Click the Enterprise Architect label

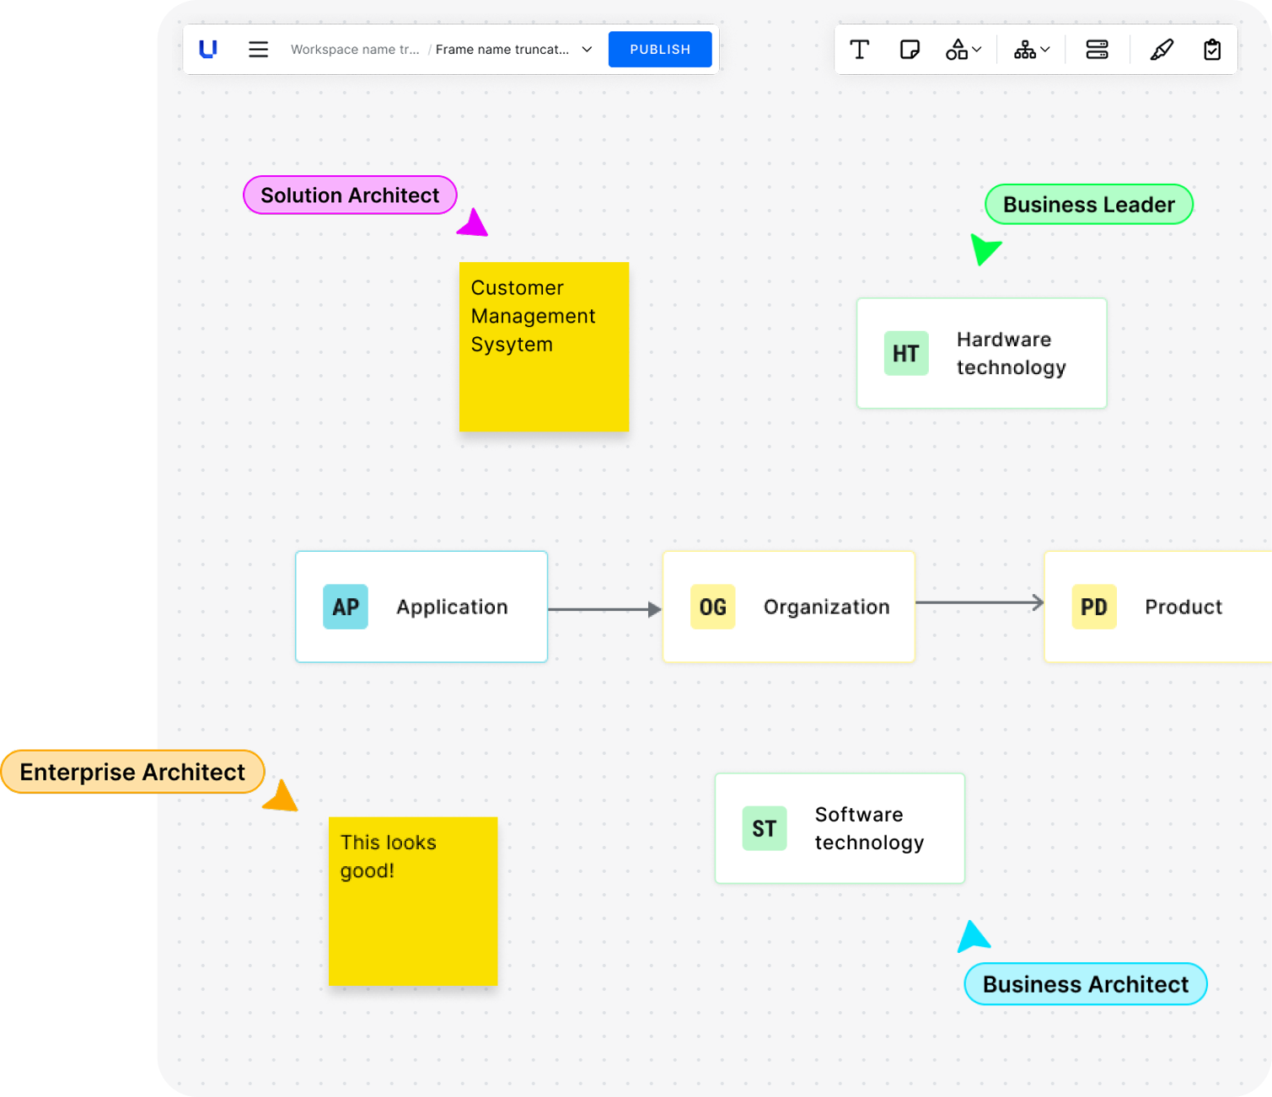(132, 772)
